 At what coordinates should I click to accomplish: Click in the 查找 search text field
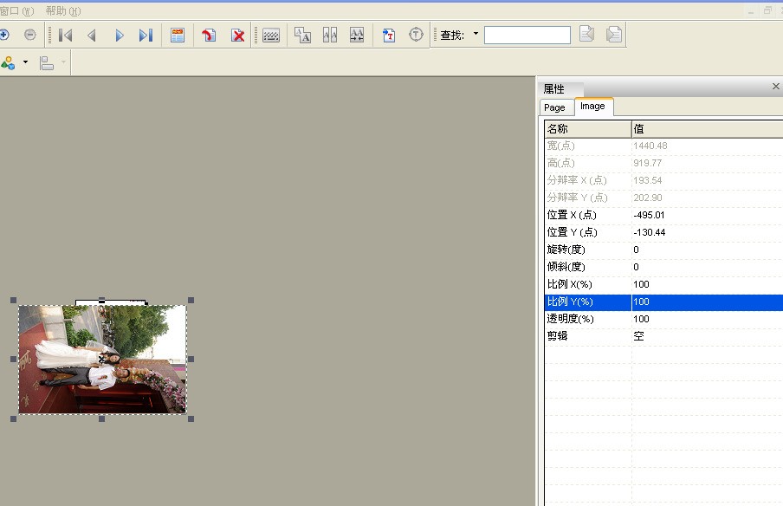[527, 36]
